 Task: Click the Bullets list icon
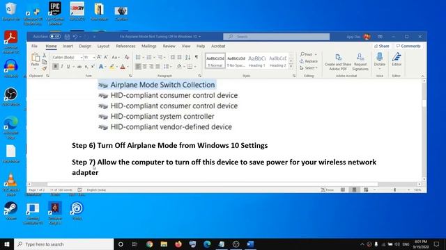[138, 57]
